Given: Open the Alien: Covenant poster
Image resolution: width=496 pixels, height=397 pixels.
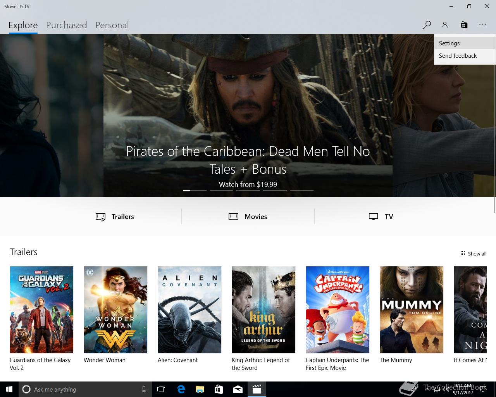Looking at the screenshot, I should (189, 310).
